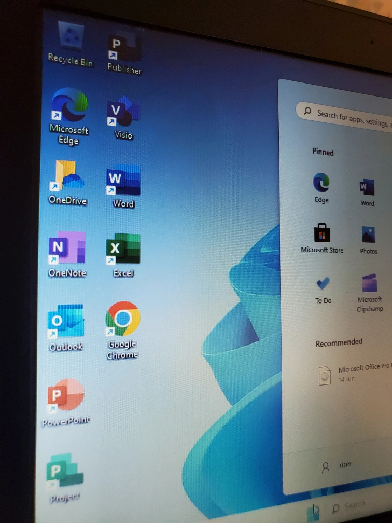Screen dimensions: 392x523
Task: Open the user account menu
Action: coord(337,465)
